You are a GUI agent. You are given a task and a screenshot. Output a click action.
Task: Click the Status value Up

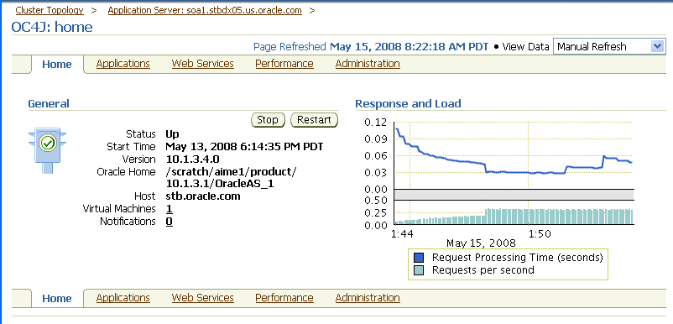click(x=172, y=134)
